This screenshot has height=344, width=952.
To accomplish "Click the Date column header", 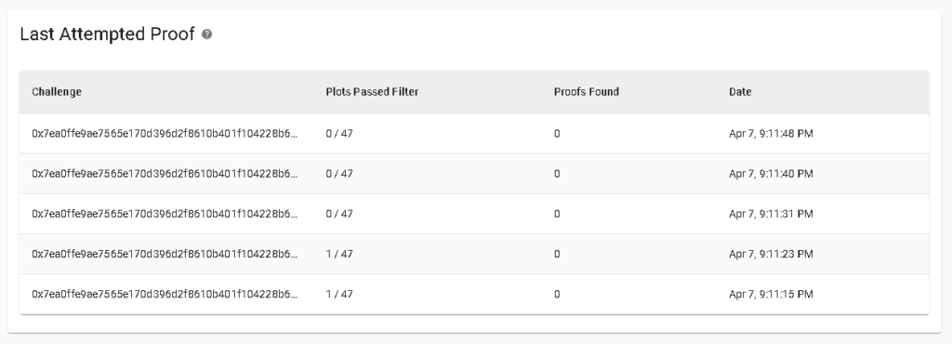I will (x=740, y=92).
